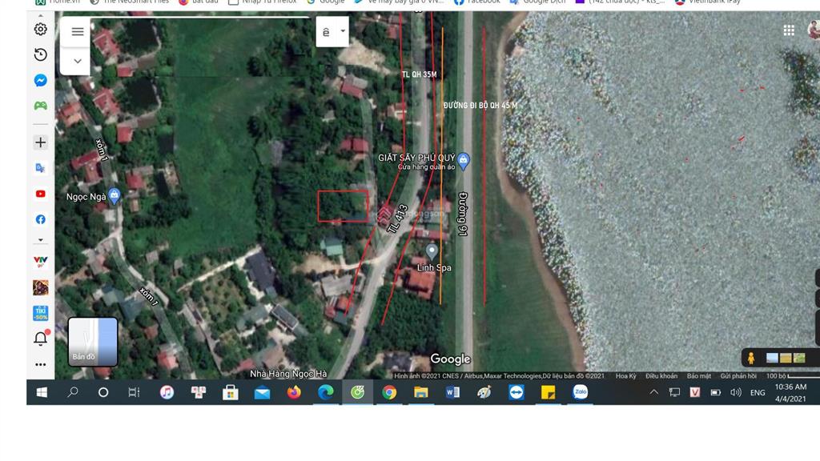Screen dimensions: 820x461
Task: Open the sidebar notifications bell
Action: (x=41, y=339)
